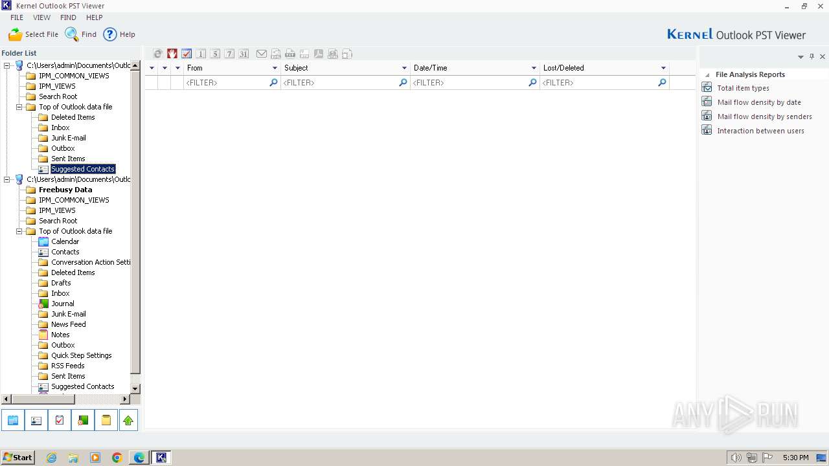Select the Notes folder in tree
The image size is (829, 466).
(60, 335)
